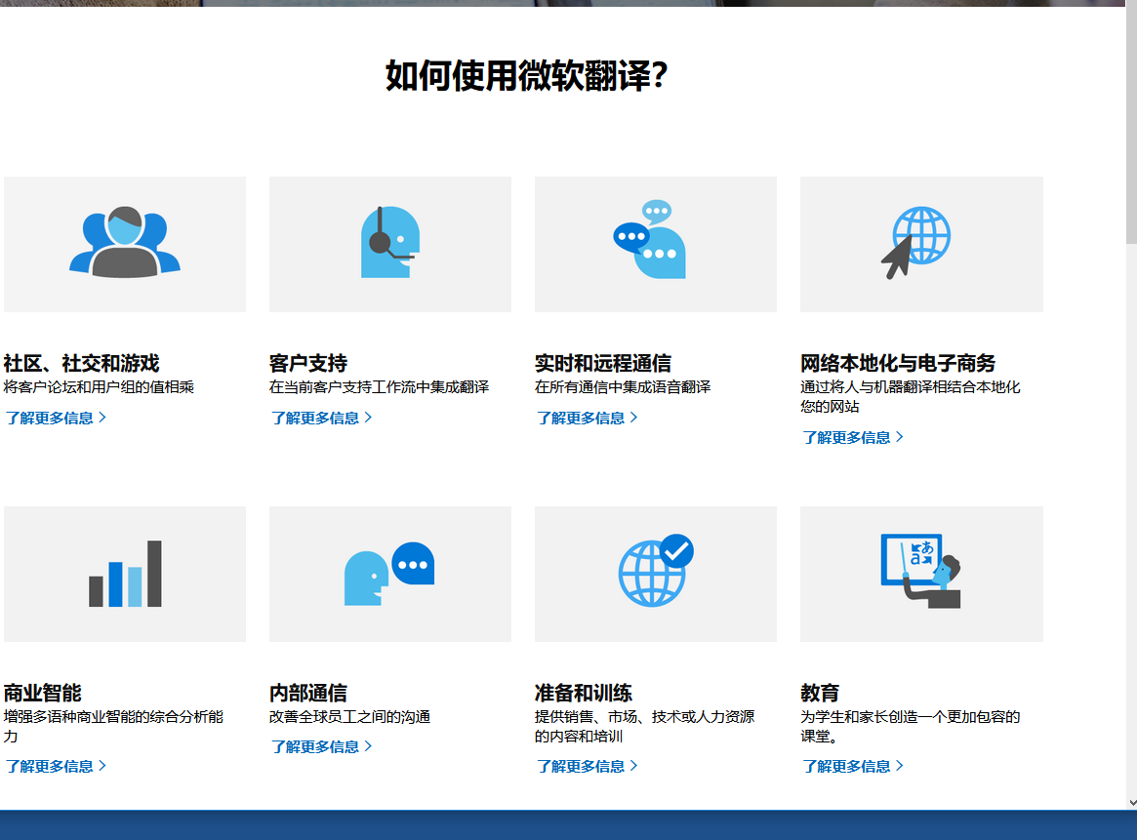1137x840 pixels.
Task: Click description 在所有通信中集成语音翻译
Action: click(x=623, y=387)
